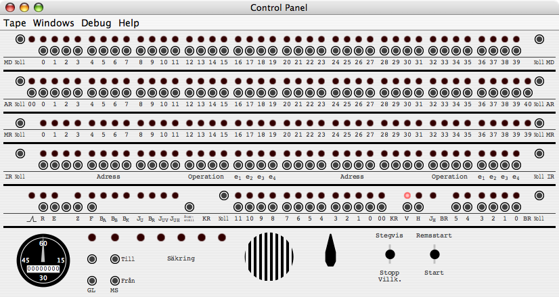Push the left MD Noll clear button
Viewport: 559px width, 297px height.
point(20,39)
